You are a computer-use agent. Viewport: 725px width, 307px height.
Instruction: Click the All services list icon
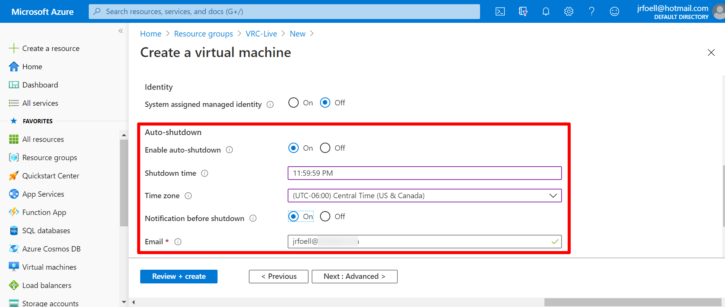(14, 103)
